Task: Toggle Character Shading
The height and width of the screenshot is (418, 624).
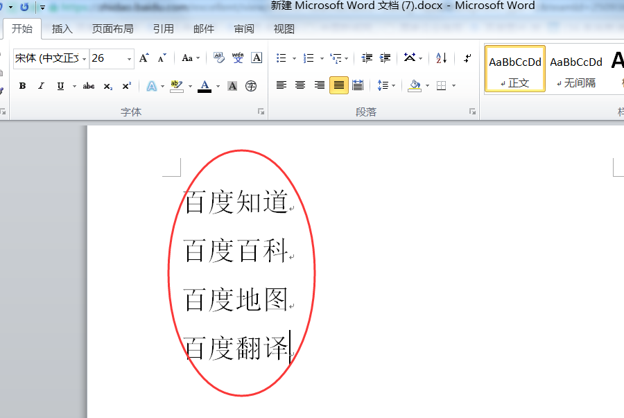Action: (x=232, y=86)
